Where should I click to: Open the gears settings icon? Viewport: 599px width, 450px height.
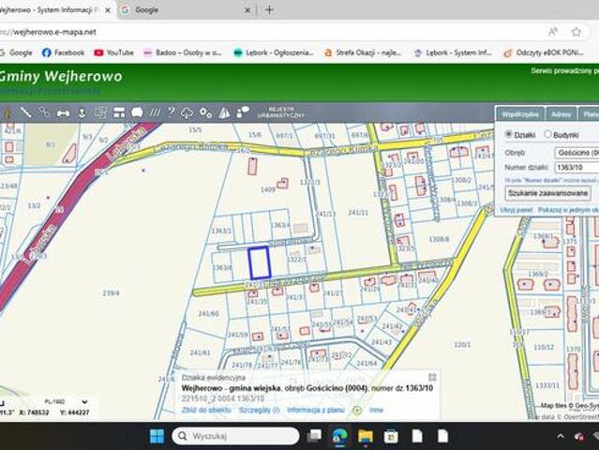coord(205,112)
